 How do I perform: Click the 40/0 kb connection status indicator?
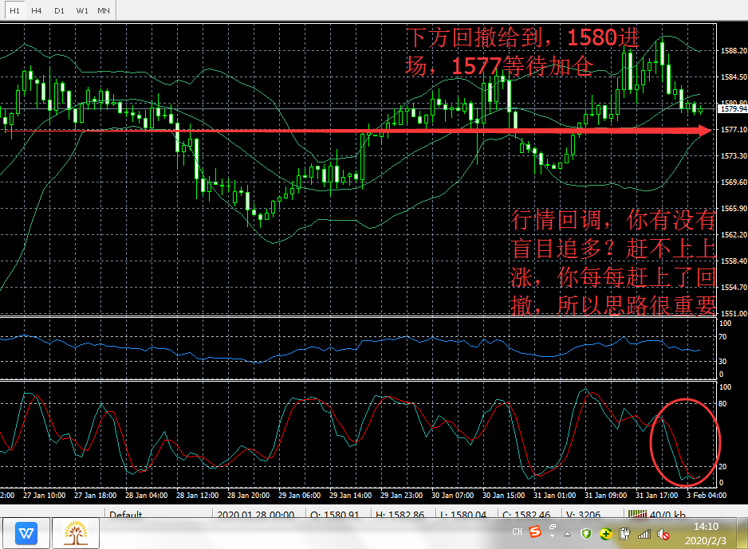click(x=657, y=515)
